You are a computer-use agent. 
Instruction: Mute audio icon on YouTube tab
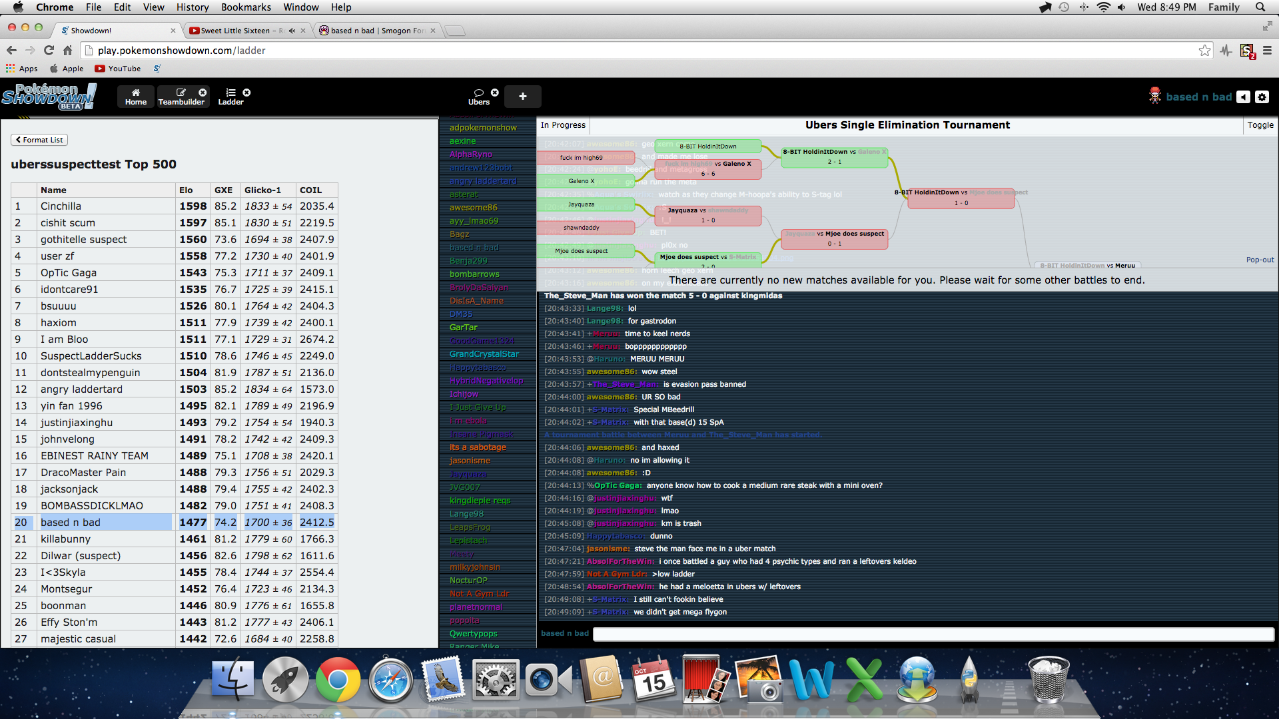tap(292, 31)
